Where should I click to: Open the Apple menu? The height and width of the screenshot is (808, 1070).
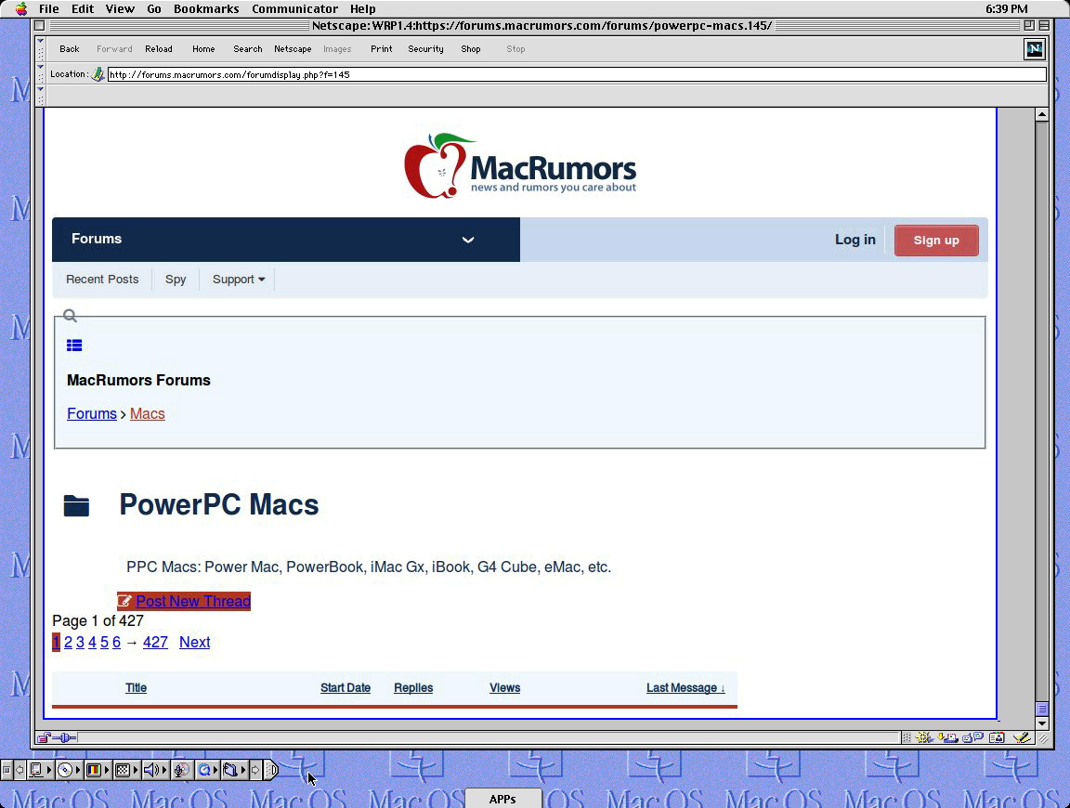coord(21,9)
